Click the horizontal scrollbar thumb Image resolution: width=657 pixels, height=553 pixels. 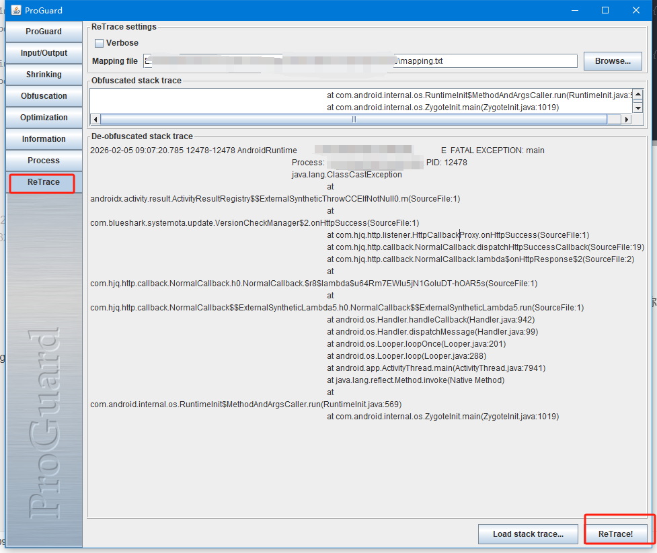point(354,120)
